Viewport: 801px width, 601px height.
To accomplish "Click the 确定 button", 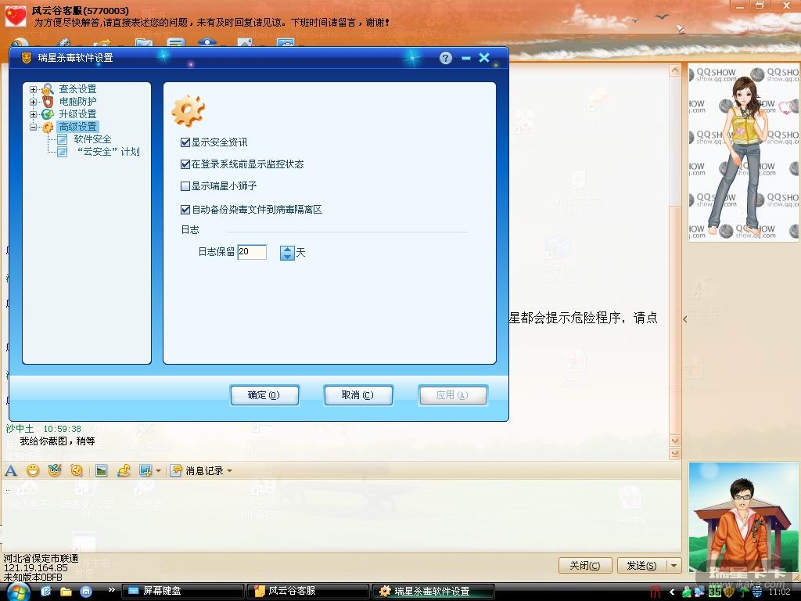I will [x=264, y=395].
